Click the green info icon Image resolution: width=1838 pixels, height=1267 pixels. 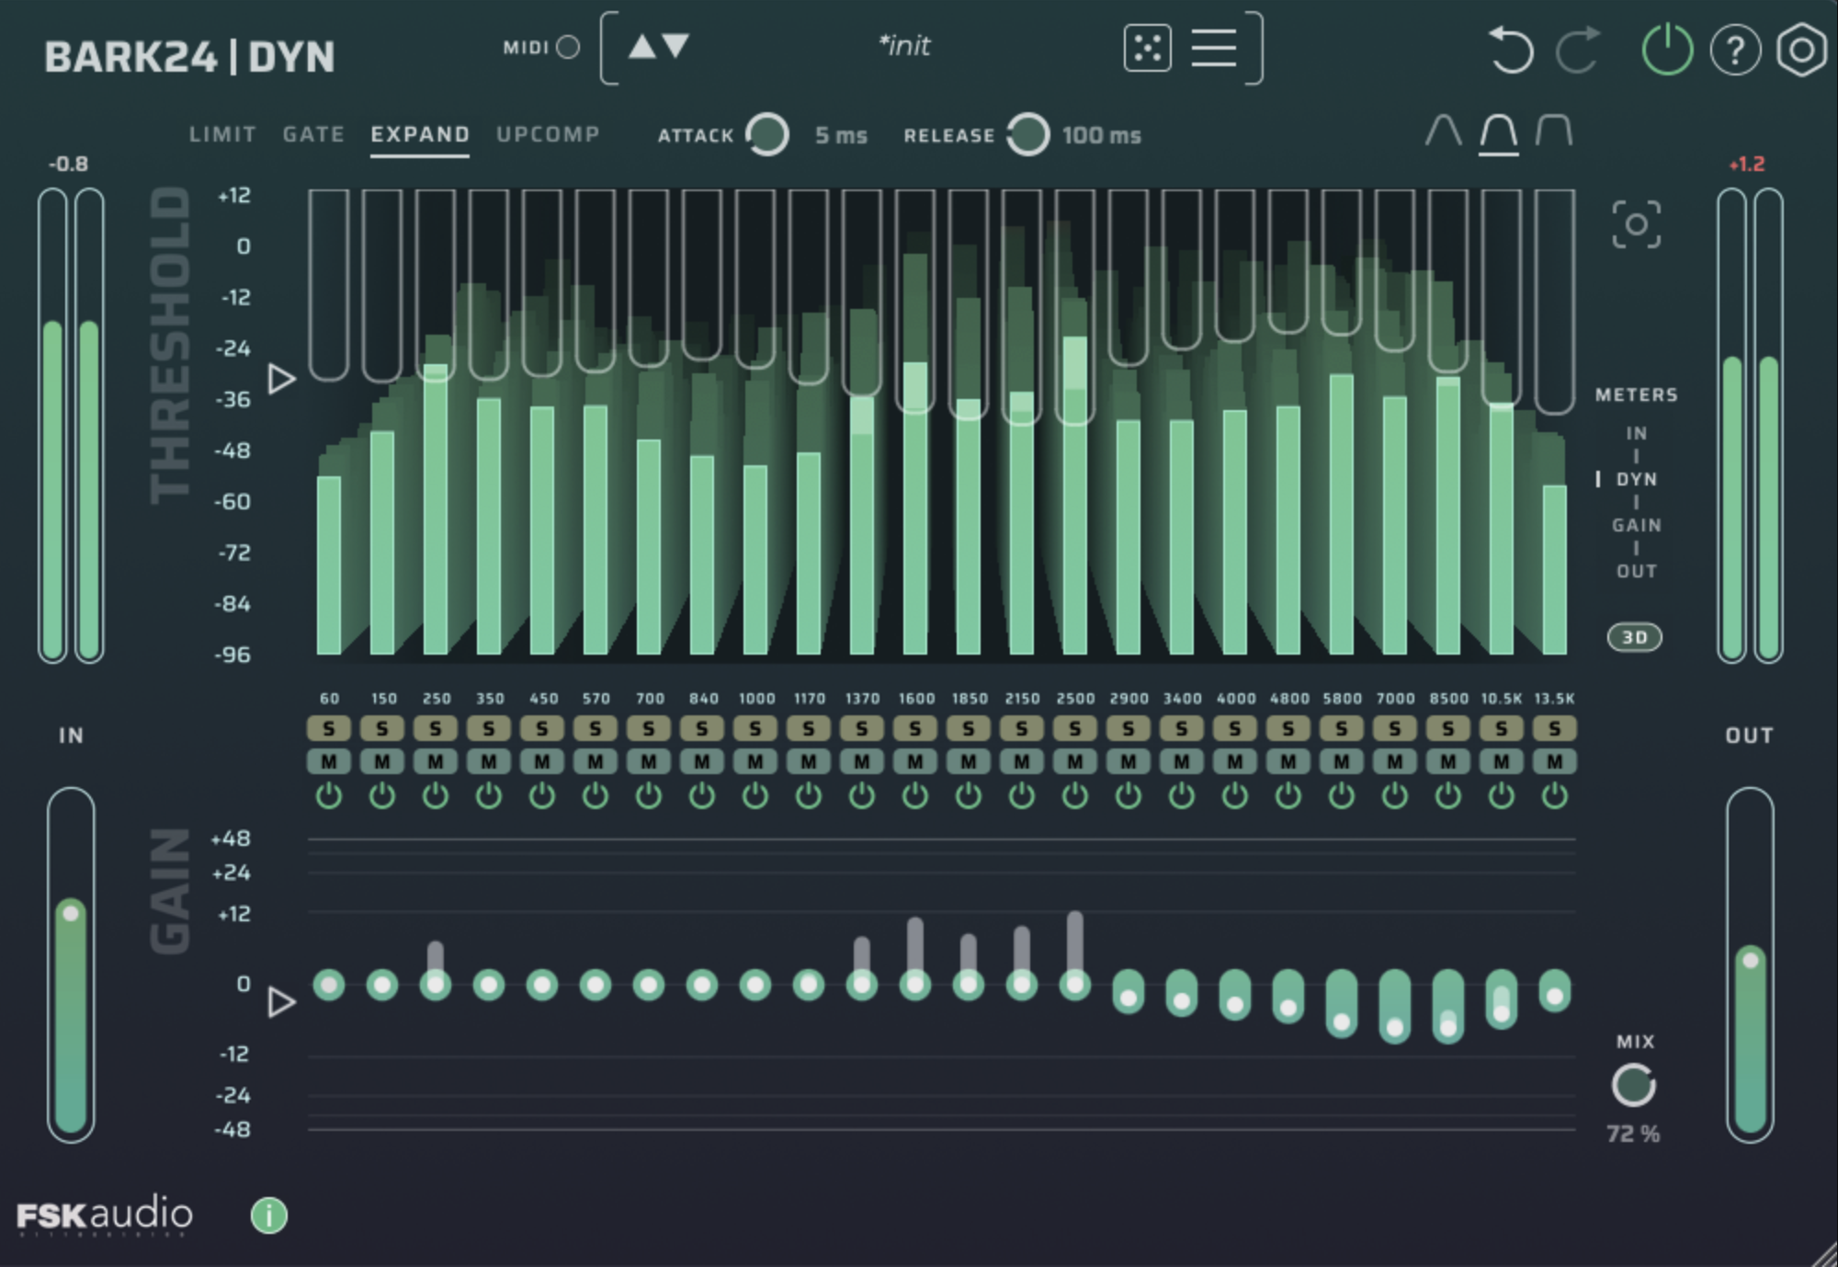pos(268,1216)
